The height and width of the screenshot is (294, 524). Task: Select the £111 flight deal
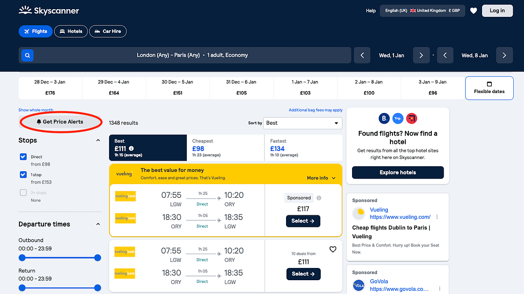point(303,274)
